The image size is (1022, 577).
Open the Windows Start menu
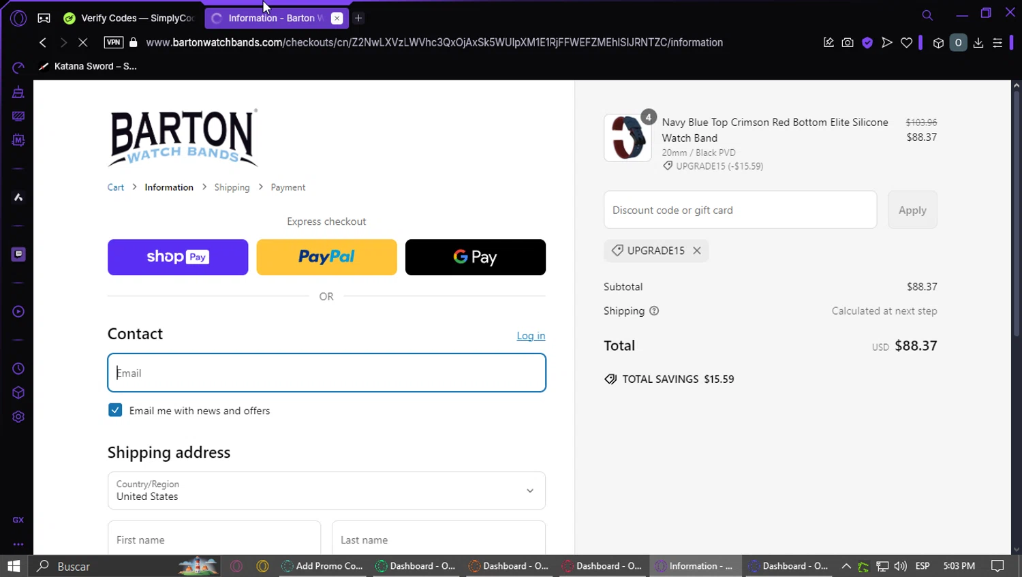pos(14,566)
